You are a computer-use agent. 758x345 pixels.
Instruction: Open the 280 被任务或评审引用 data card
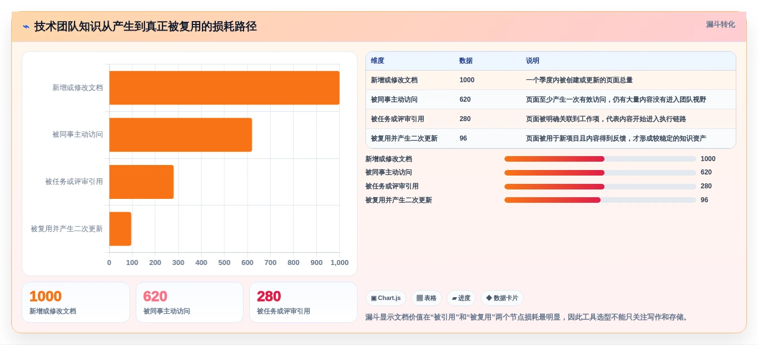click(303, 302)
